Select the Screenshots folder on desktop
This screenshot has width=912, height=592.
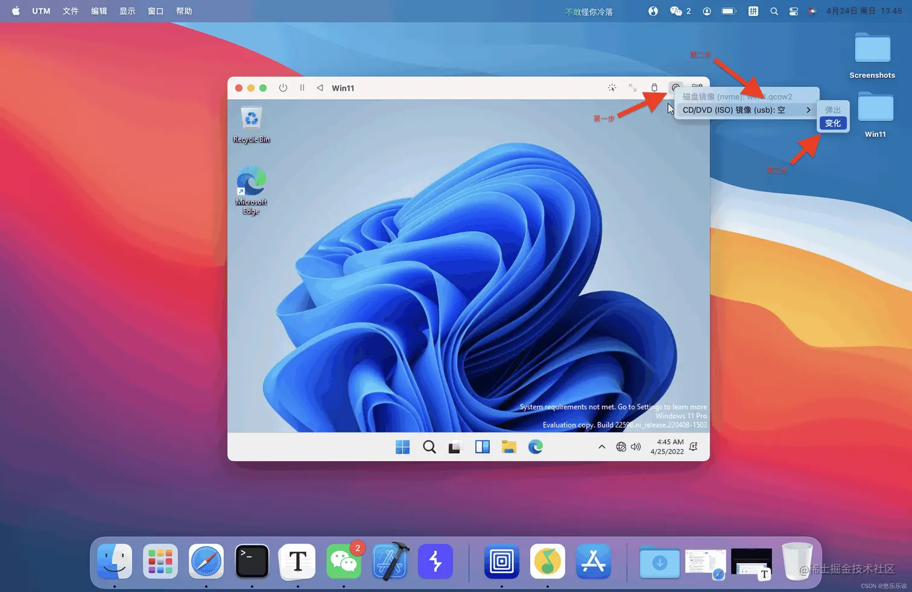tap(872, 55)
